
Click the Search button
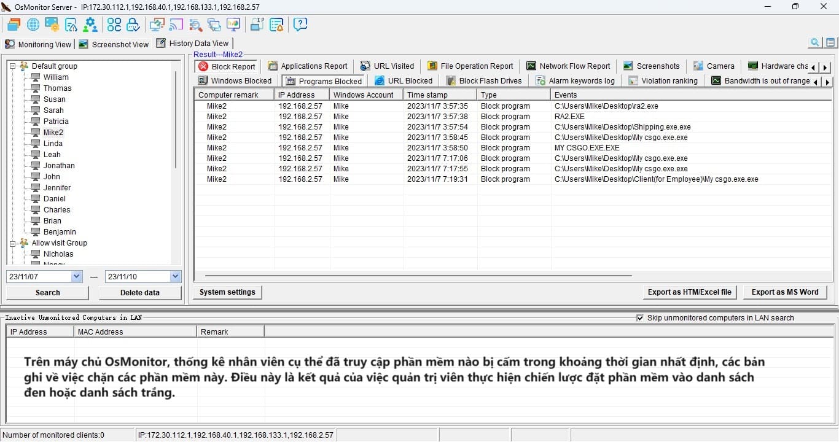(x=47, y=293)
